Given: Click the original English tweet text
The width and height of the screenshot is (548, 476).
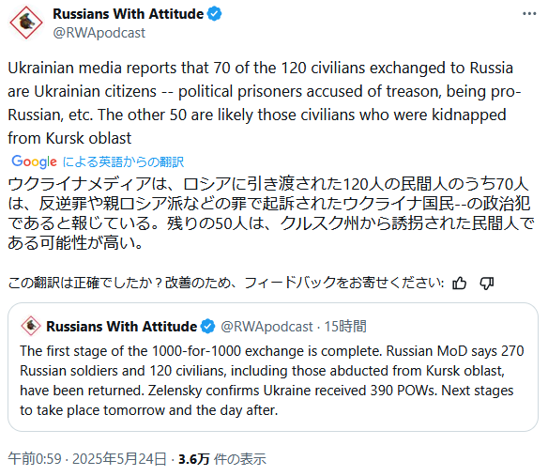Looking at the screenshot, I should pyautogui.click(x=265, y=103).
